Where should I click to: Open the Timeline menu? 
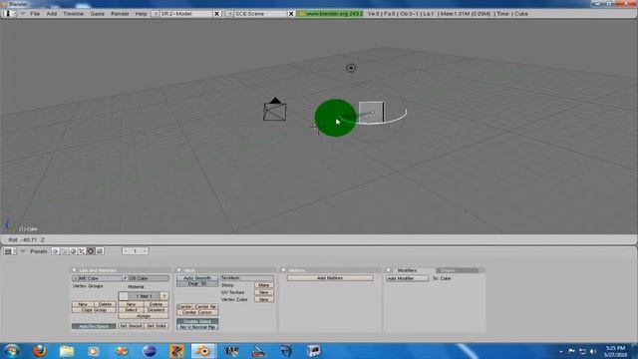click(73, 13)
